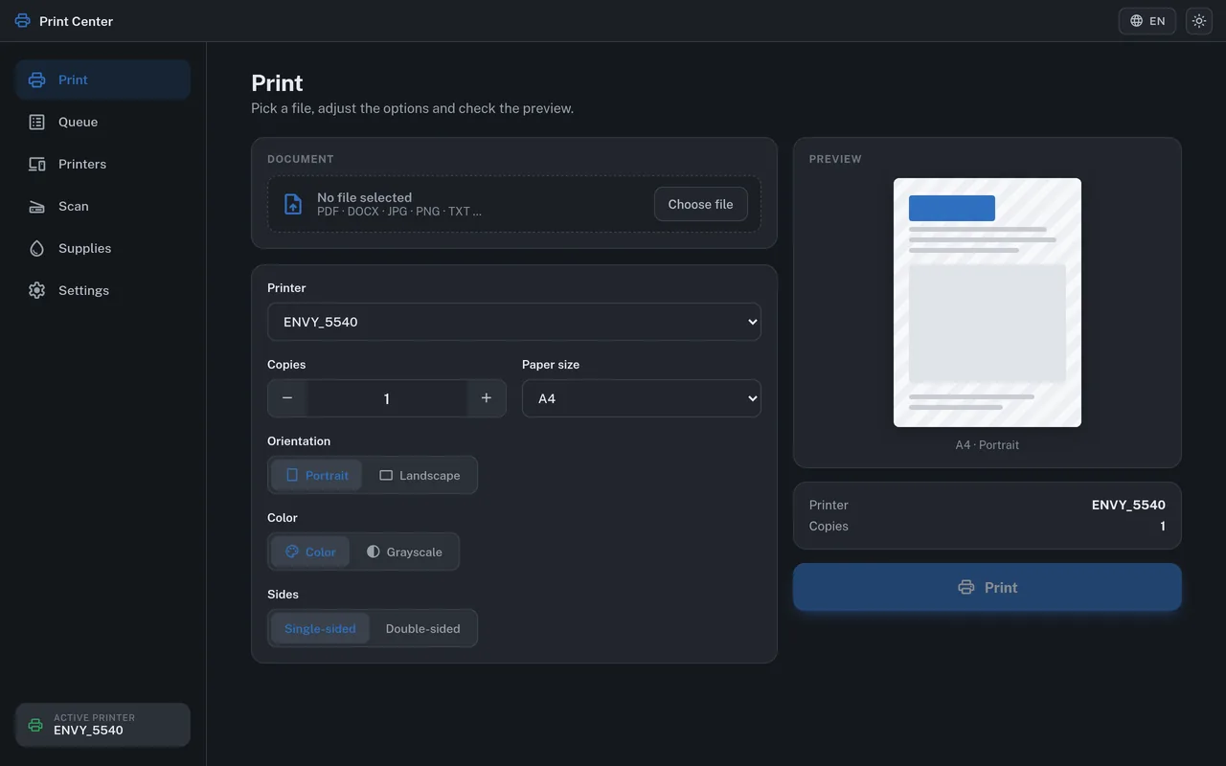The width and height of the screenshot is (1226, 766).
Task: Click the printer icon beside Print in sidebar
Action: tap(36, 80)
